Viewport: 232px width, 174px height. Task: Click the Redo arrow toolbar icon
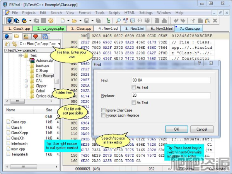coord(183,20)
